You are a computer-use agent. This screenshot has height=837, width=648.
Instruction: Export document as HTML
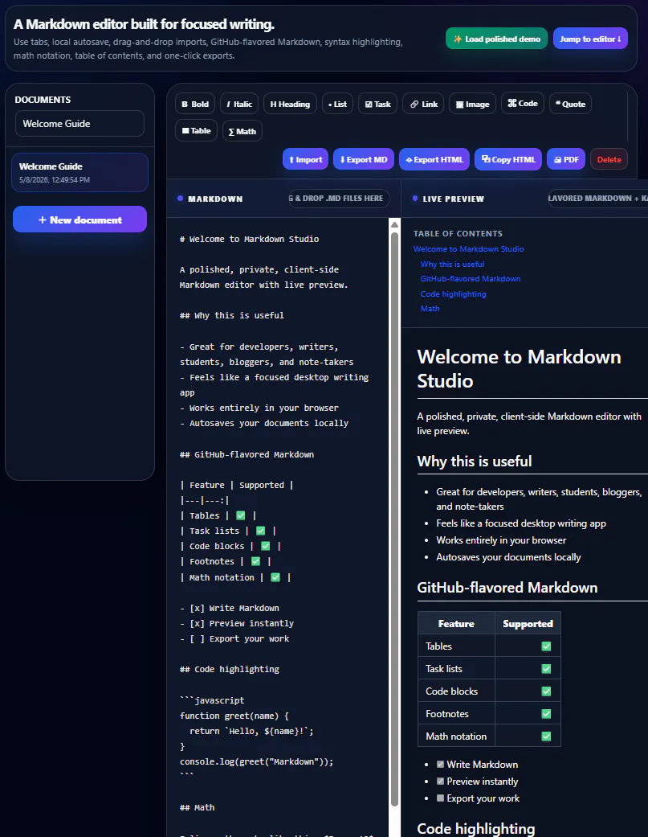(x=434, y=159)
